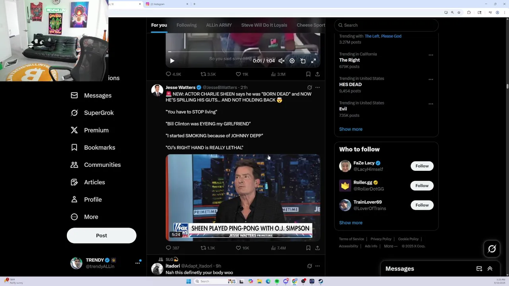Repost the post with 3.5K reposts
The height and width of the screenshot is (286, 509).
tap(208, 74)
